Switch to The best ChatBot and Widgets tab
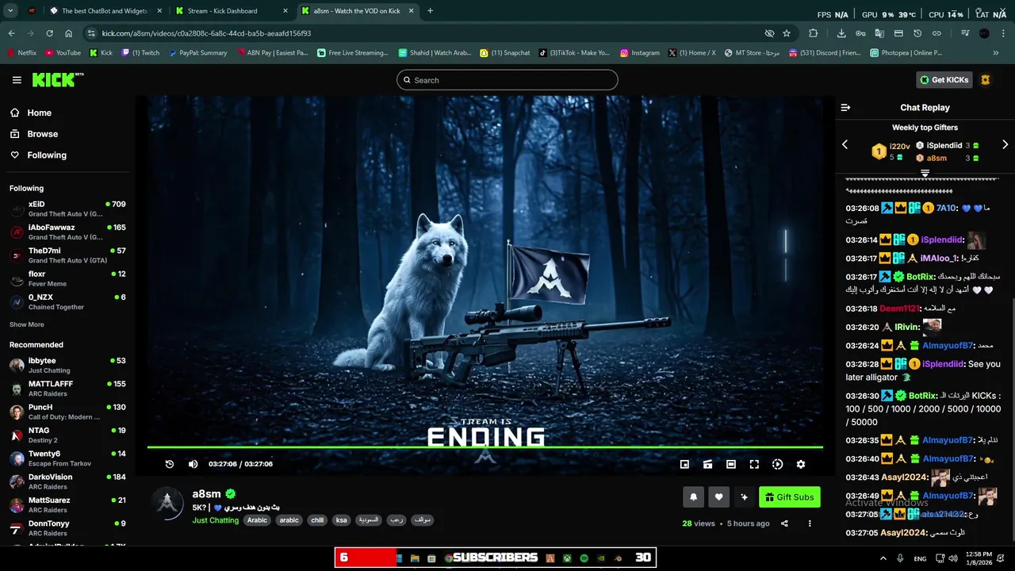This screenshot has height=571, width=1015. pyautogui.click(x=103, y=11)
